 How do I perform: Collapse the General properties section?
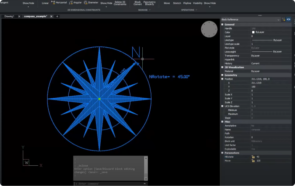(x=222, y=24)
